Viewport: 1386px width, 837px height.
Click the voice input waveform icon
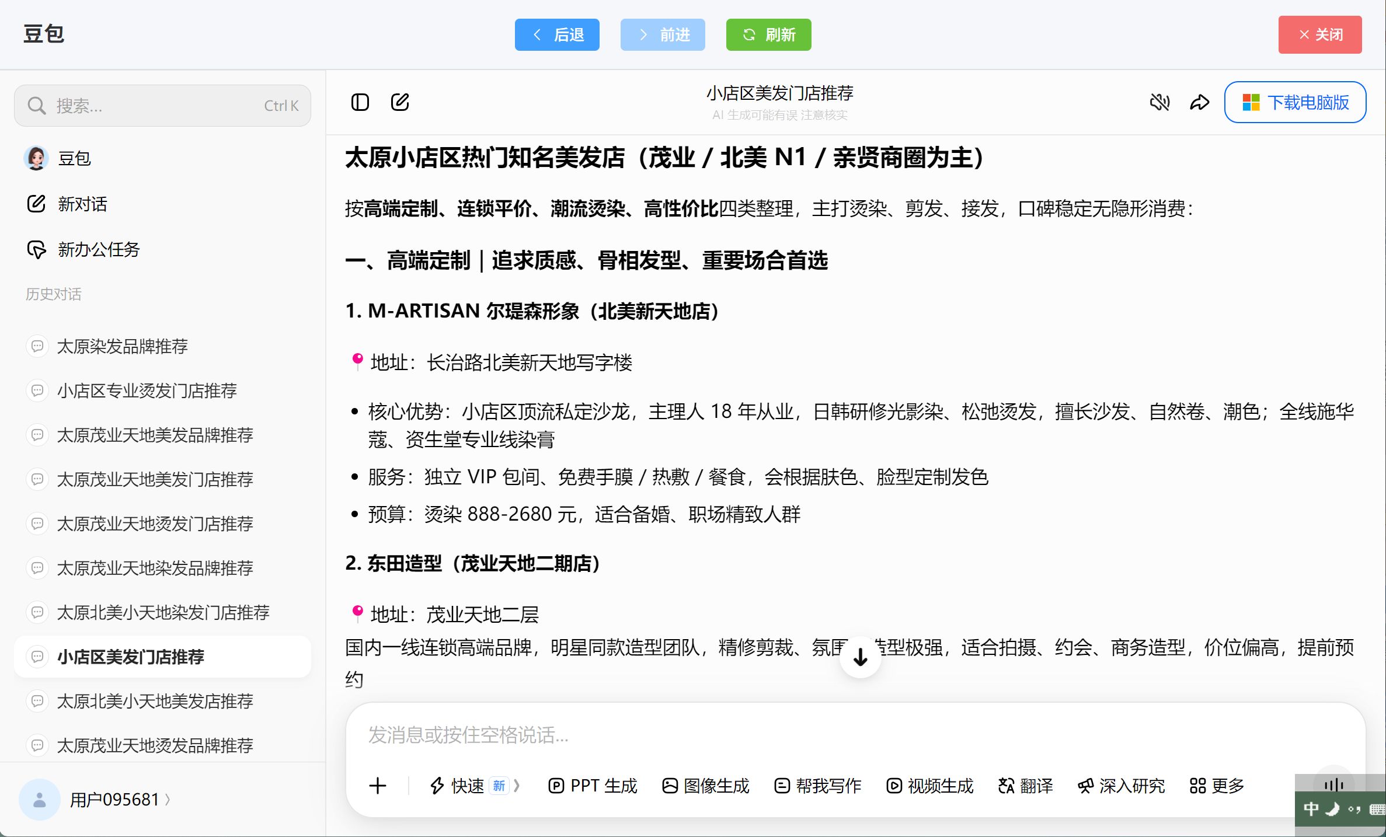[1334, 784]
